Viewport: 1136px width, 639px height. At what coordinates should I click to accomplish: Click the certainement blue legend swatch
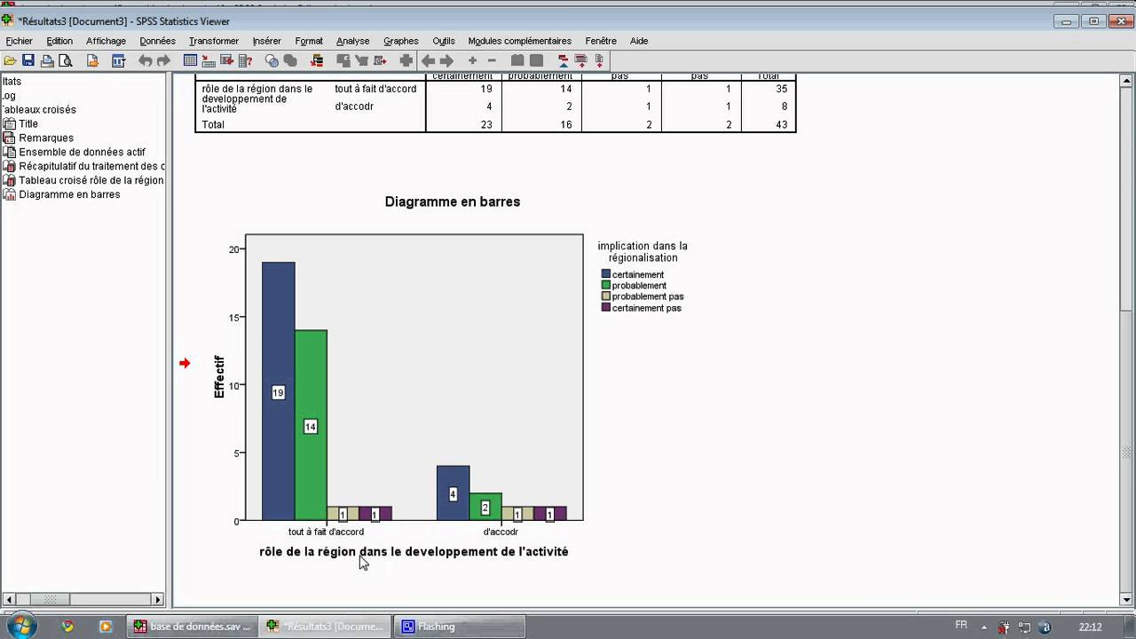click(x=606, y=274)
